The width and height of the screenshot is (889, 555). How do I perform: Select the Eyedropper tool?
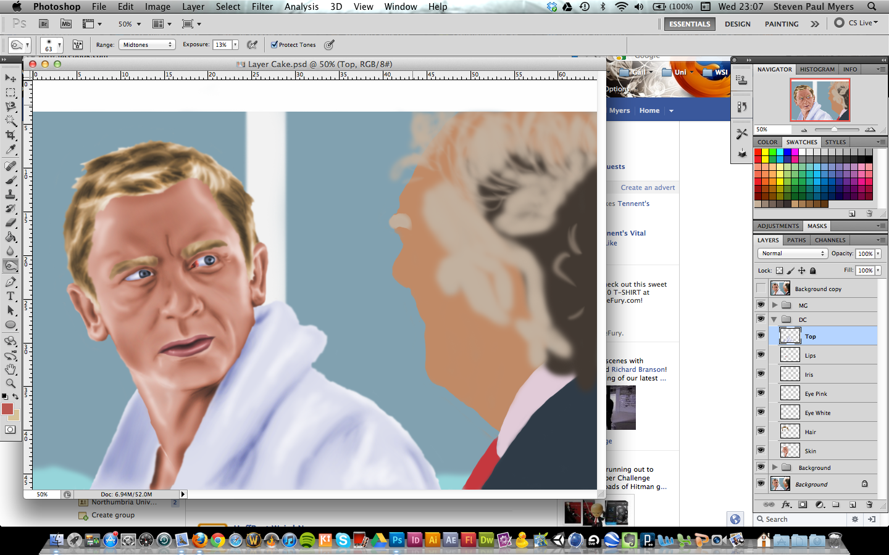pos(10,149)
